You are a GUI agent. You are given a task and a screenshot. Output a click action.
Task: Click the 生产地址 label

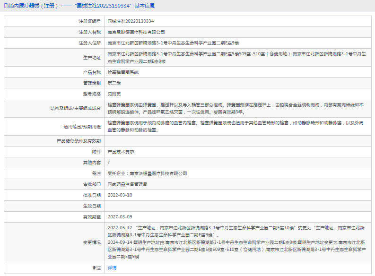92,58
